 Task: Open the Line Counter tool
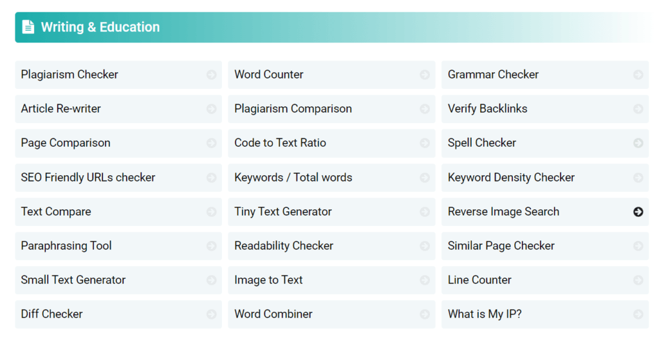coord(479,280)
